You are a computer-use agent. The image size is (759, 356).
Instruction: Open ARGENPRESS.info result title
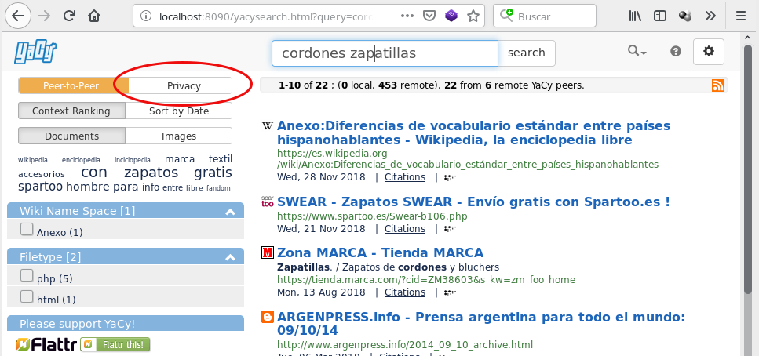481,324
